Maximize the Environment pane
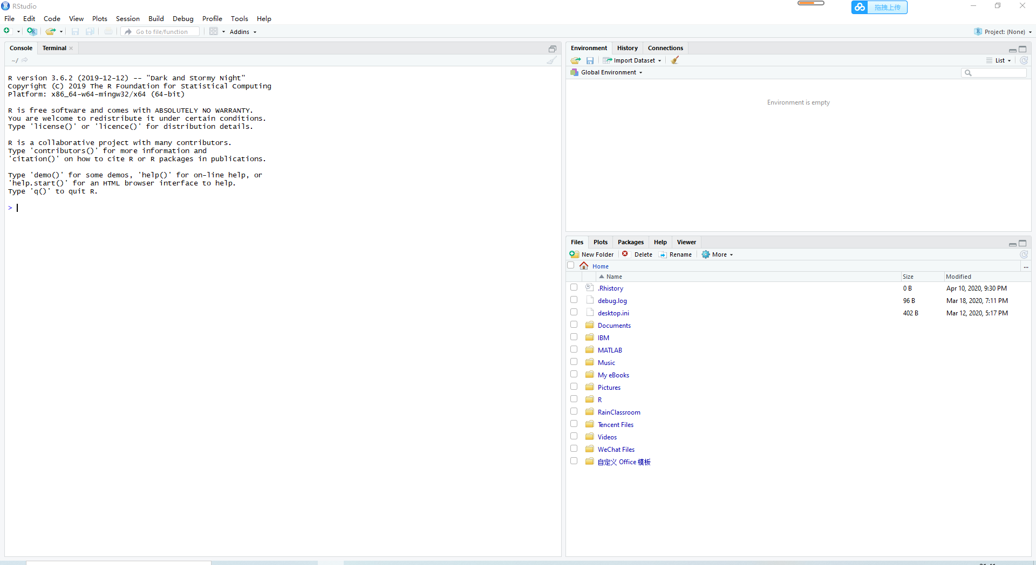1036x565 pixels. [x=1023, y=49]
